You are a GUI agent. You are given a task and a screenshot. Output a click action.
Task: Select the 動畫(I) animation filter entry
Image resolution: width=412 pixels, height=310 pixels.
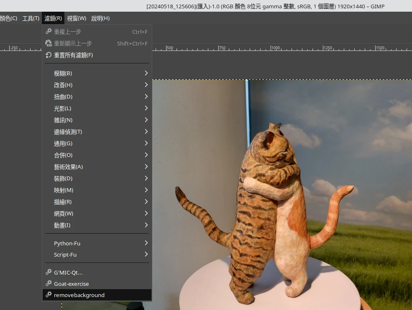pyautogui.click(x=62, y=225)
